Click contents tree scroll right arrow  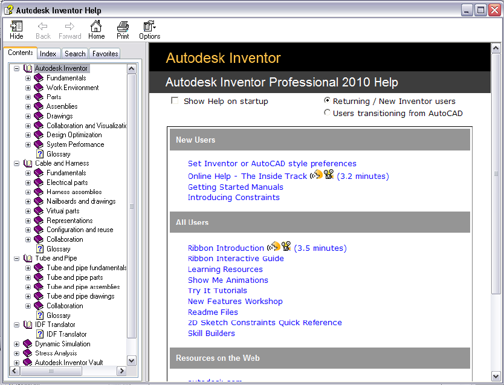coord(121,371)
